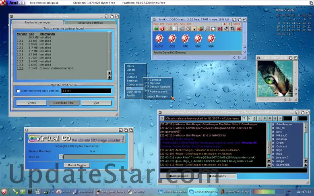
Task: Click the SRCE button in DOSDrivers lister
Action: tap(236, 24)
